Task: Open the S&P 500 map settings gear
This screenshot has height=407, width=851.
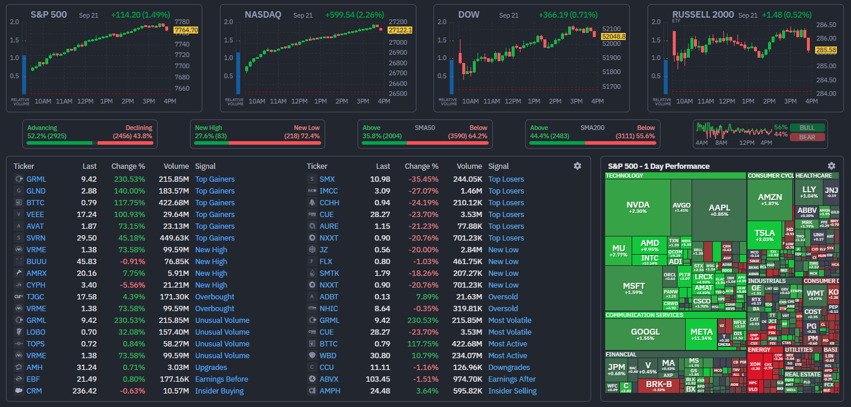Action: pos(831,166)
